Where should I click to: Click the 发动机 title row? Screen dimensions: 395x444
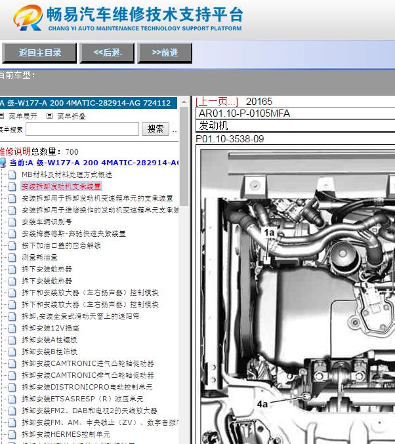tap(295, 125)
